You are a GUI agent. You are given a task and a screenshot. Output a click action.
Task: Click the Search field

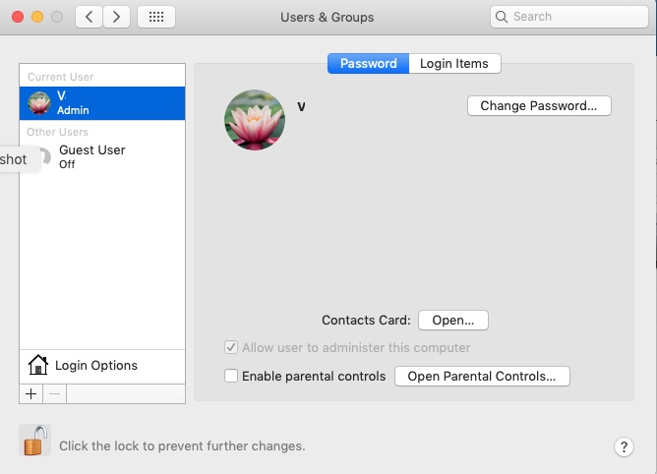561,17
